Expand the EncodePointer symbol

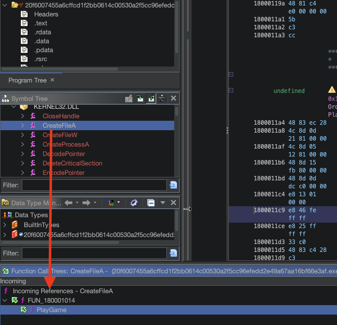coord(22,172)
